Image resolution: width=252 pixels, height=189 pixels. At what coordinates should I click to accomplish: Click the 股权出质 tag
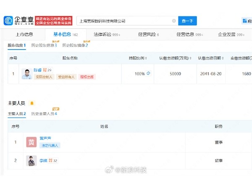click(87, 77)
